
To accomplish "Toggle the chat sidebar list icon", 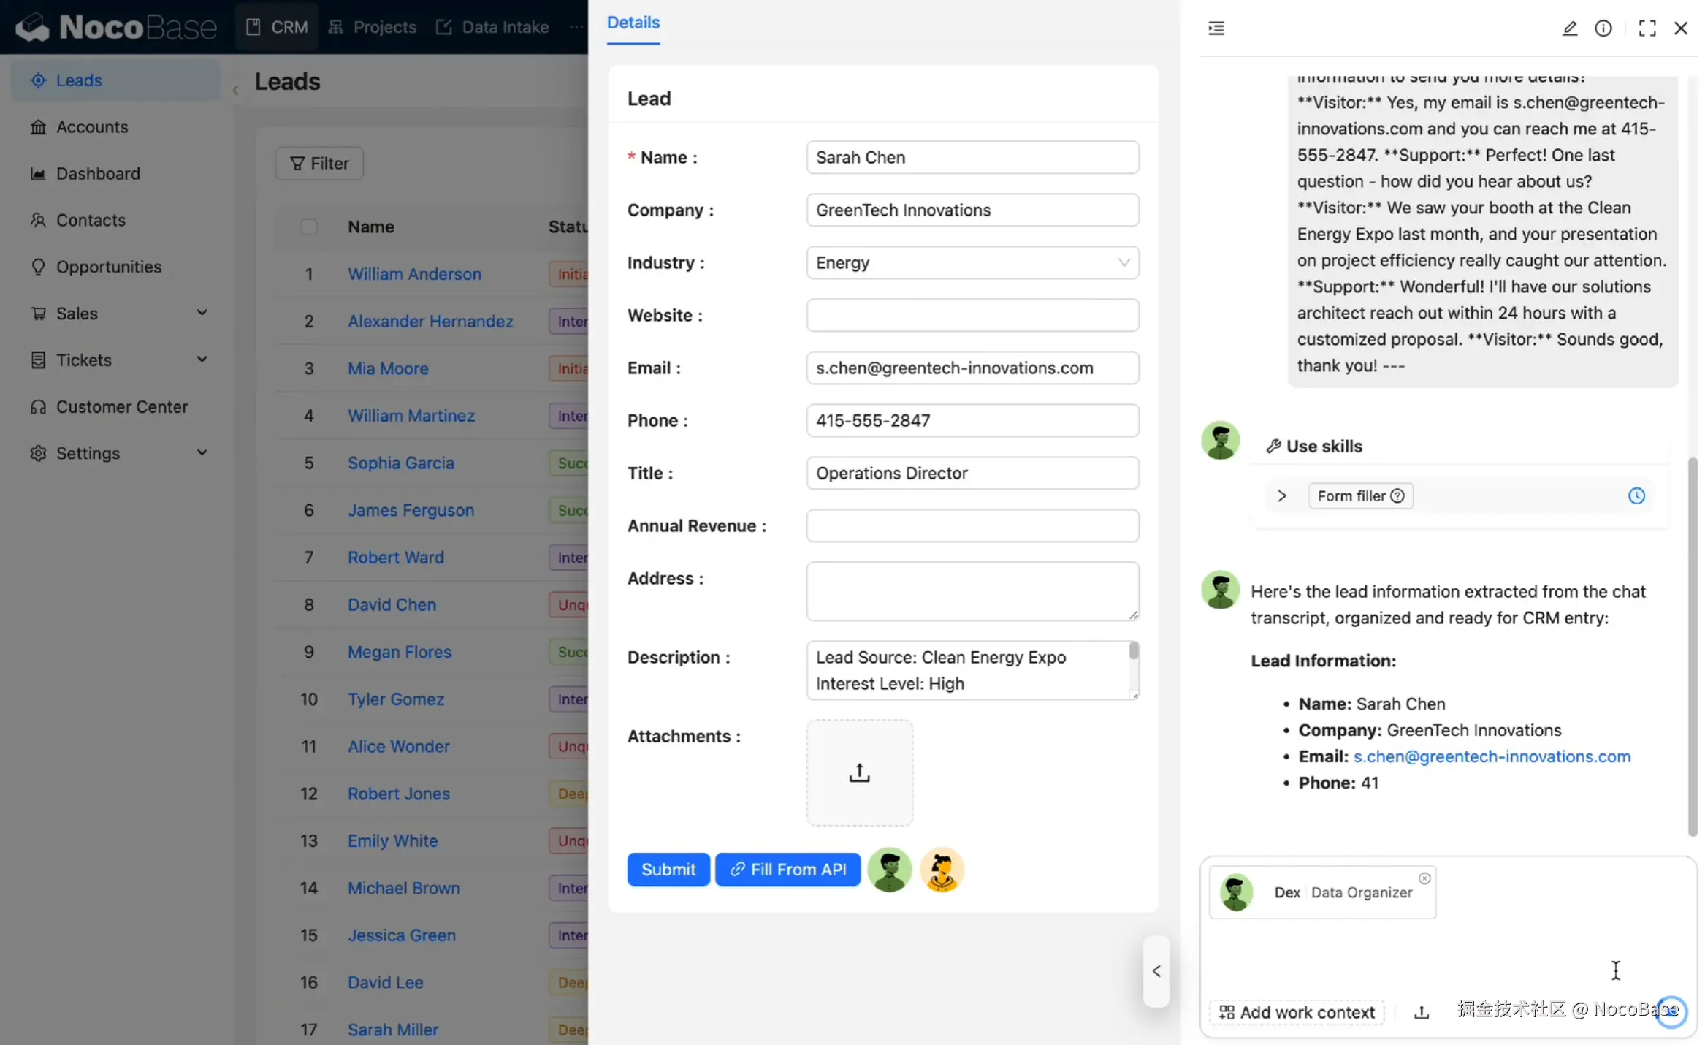I will pyautogui.click(x=1216, y=28).
